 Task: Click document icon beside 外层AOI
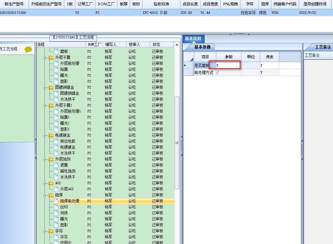point(56,189)
